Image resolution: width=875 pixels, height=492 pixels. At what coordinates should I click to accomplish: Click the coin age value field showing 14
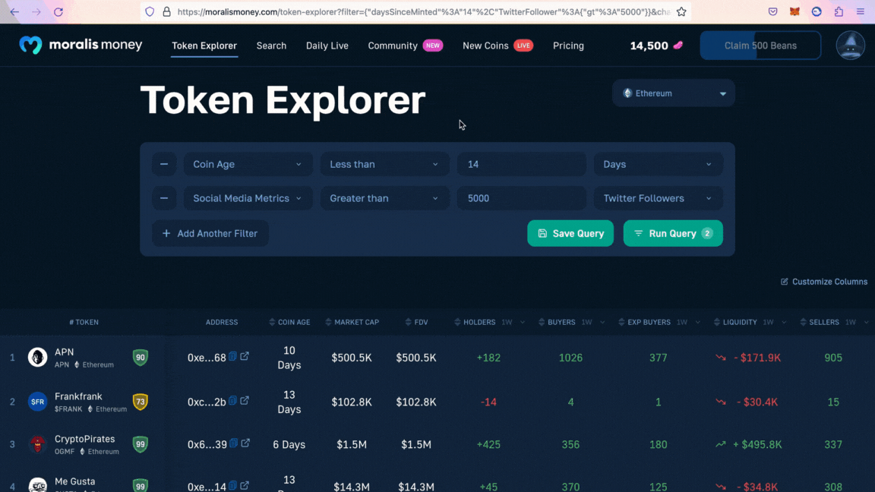[521, 164]
